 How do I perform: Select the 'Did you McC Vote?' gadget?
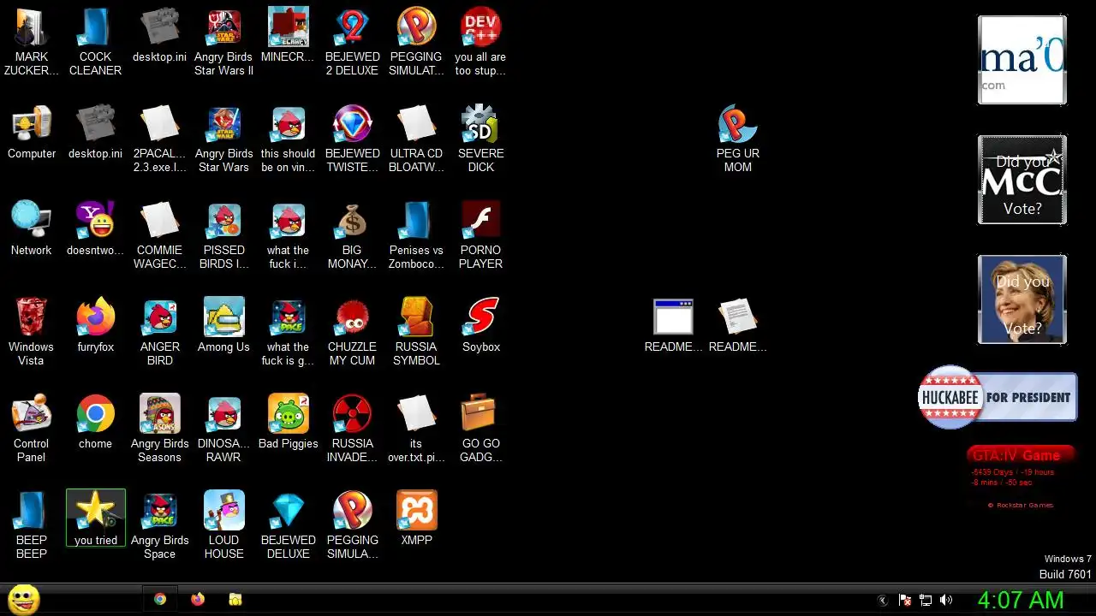pyautogui.click(x=1022, y=180)
